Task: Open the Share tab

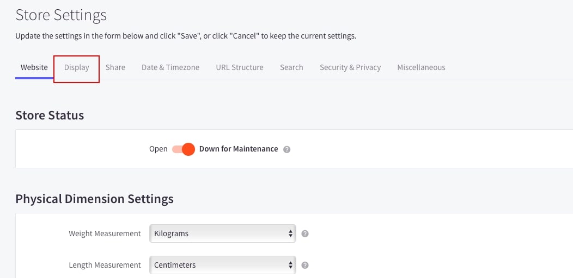Action: click(115, 67)
